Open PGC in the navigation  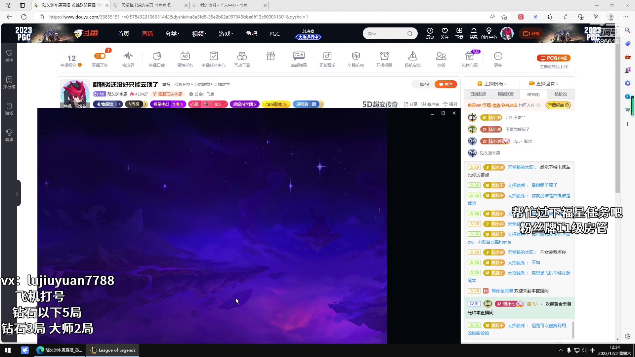(x=275, y=33)
